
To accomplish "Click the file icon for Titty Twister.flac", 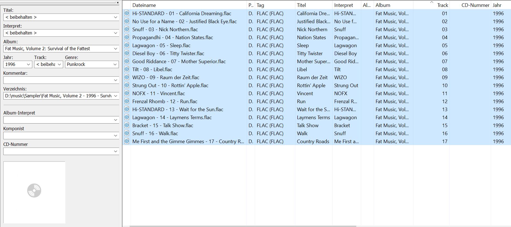I will (127, 53).
